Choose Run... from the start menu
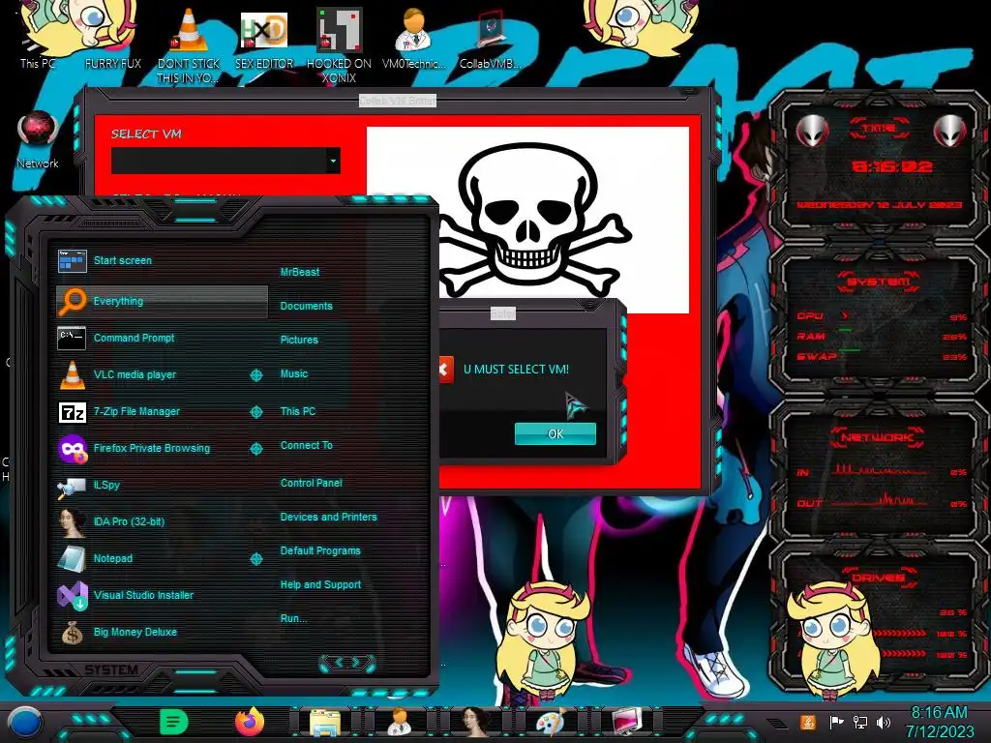This screenshot has height=743, width=991. pos(293,618)
